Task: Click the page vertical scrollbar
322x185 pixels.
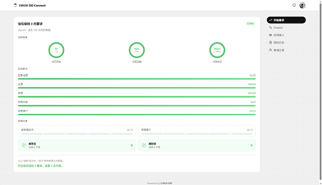Action: 320,91
